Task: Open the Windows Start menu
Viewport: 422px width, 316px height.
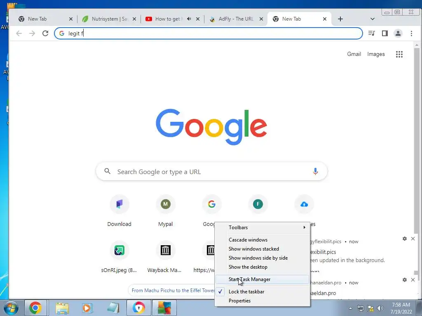Action: coord(10,308)
